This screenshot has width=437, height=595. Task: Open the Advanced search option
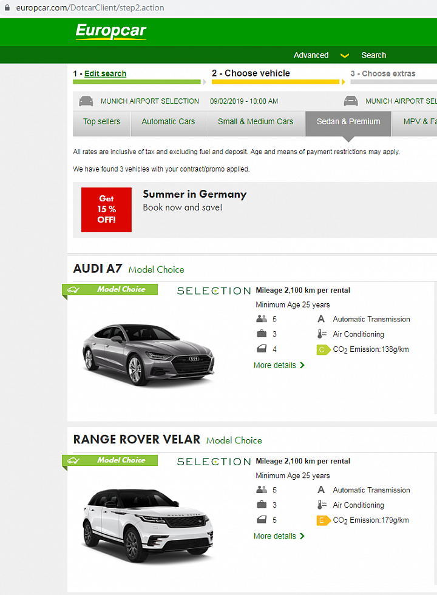[x=311, y=55]
